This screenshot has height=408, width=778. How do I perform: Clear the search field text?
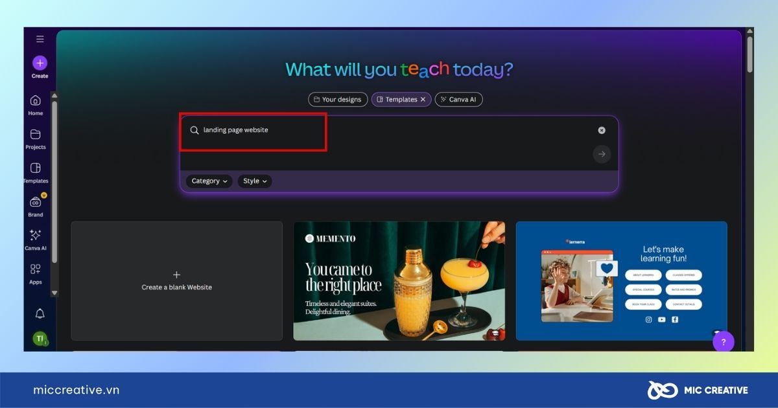pos(602,130)
